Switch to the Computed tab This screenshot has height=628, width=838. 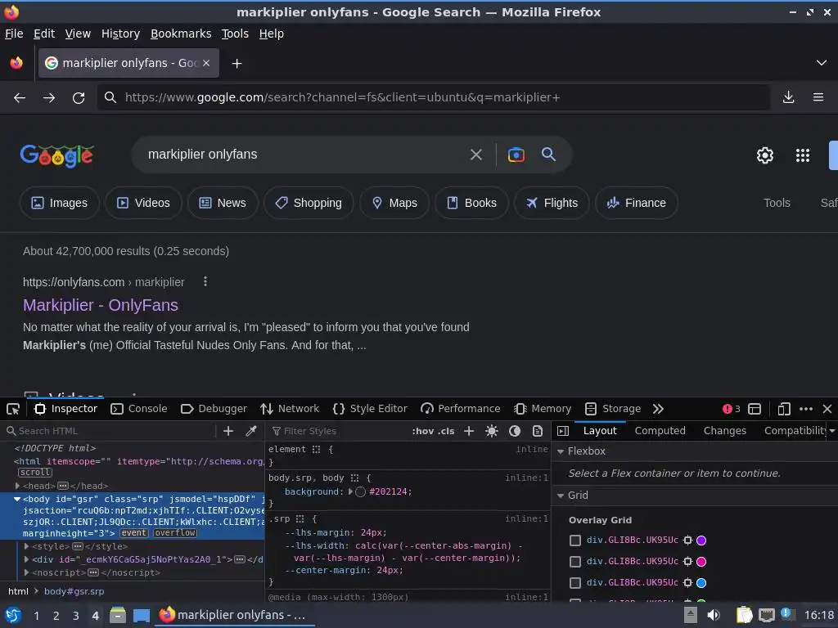[660, 431]
